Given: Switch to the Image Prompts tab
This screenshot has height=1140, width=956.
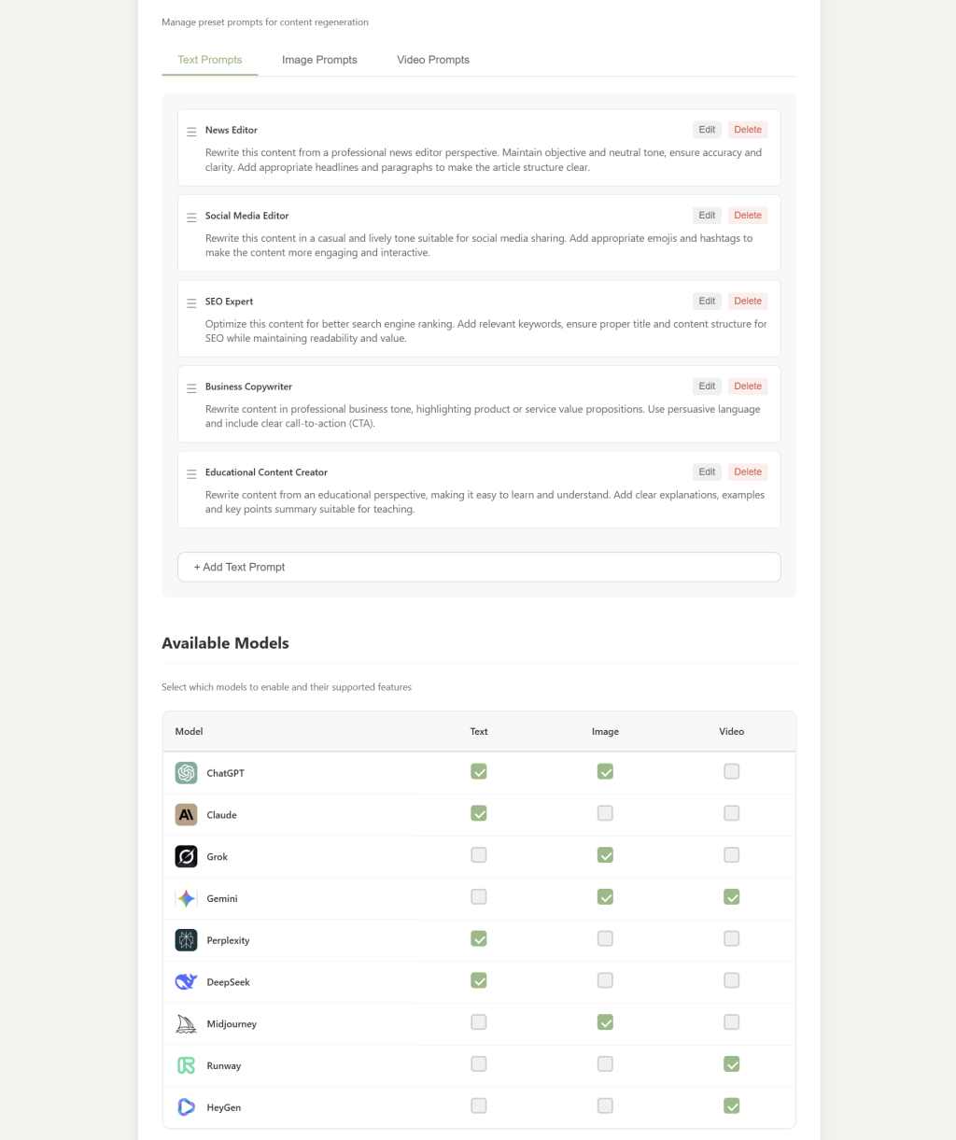Looking at the screenshot, I should click(319, 60).
